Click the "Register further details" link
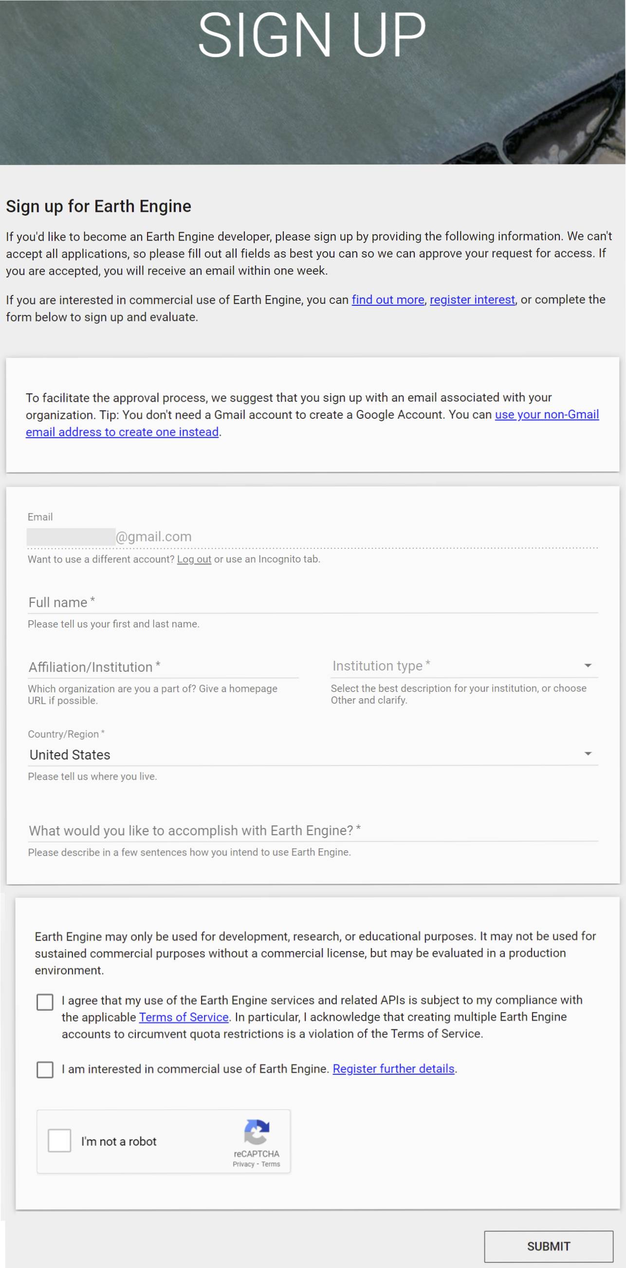 (394, 1069)
